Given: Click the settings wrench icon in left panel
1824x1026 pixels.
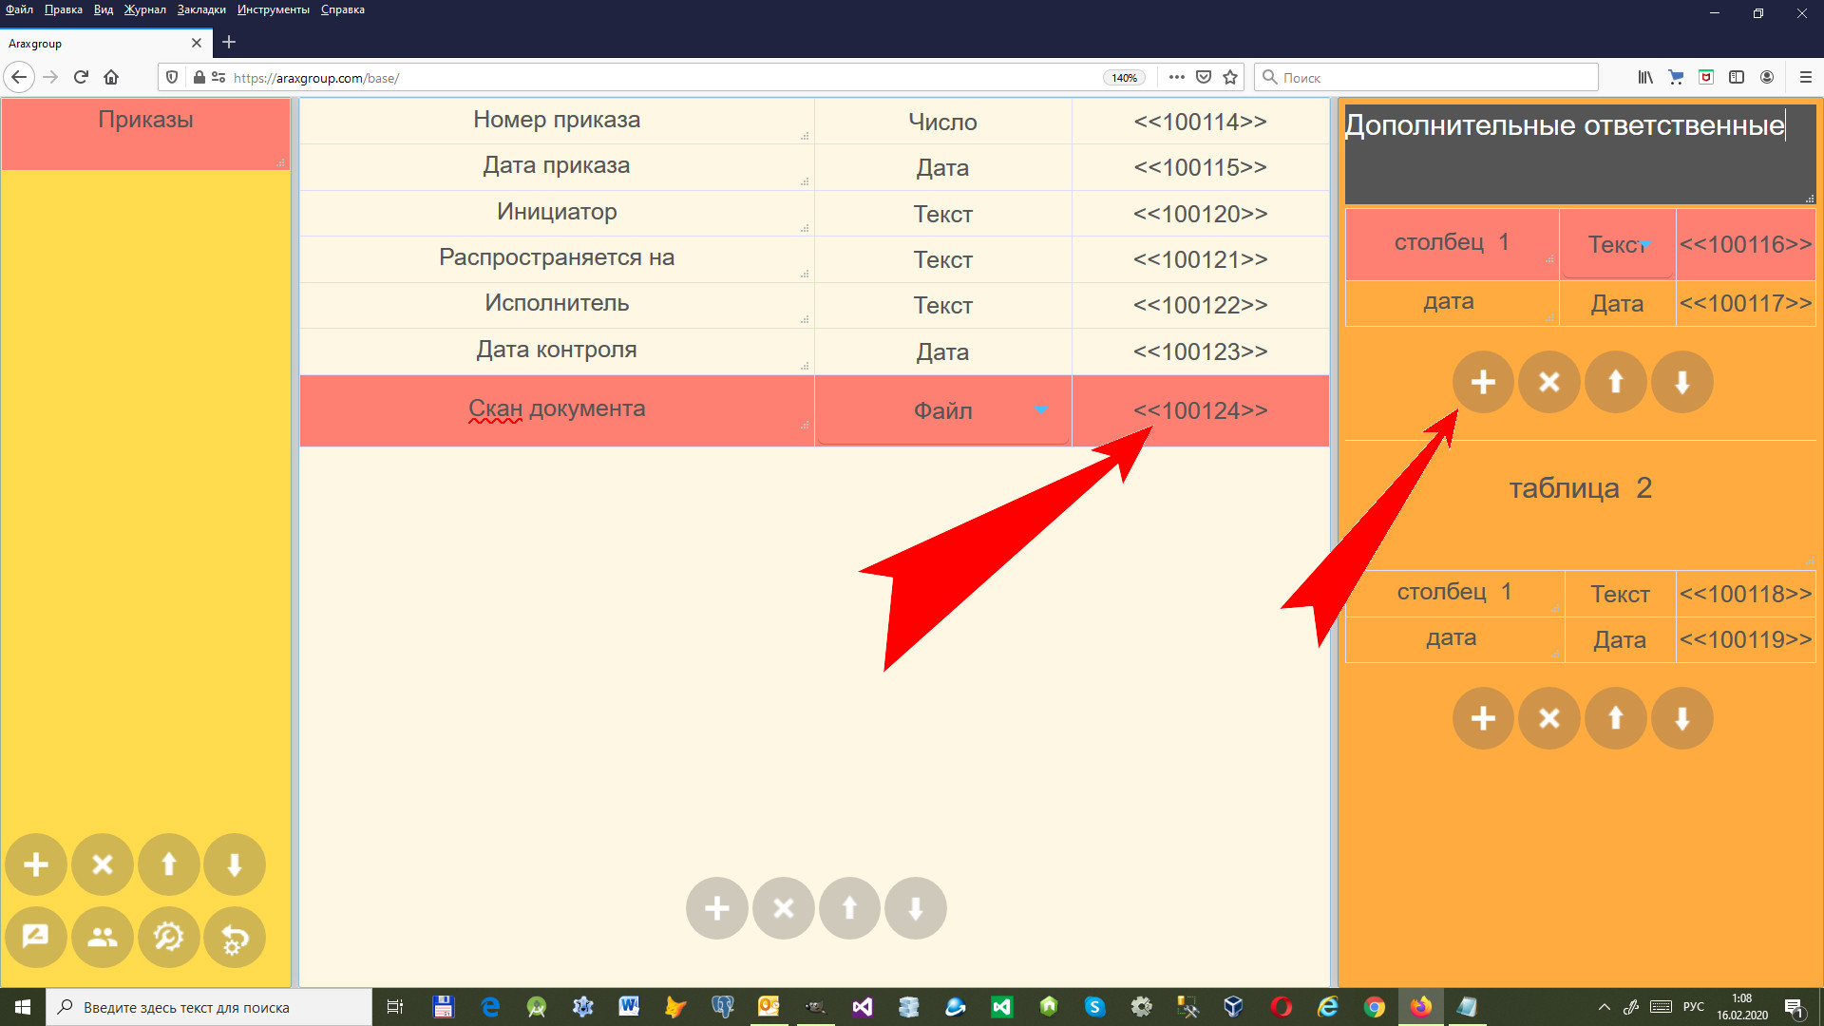Looking at the screenshot, I should 168,938.
